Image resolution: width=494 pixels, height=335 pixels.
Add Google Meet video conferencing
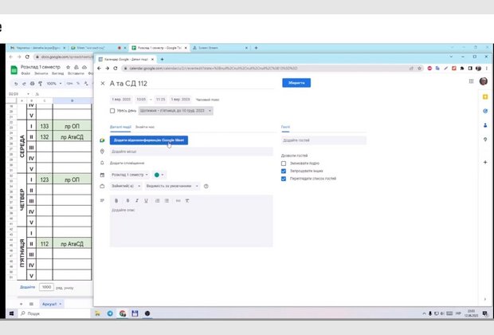click(x=148, y=140)
